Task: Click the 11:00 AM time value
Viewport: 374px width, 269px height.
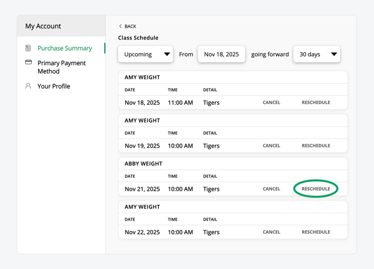Action: point(180,103)
